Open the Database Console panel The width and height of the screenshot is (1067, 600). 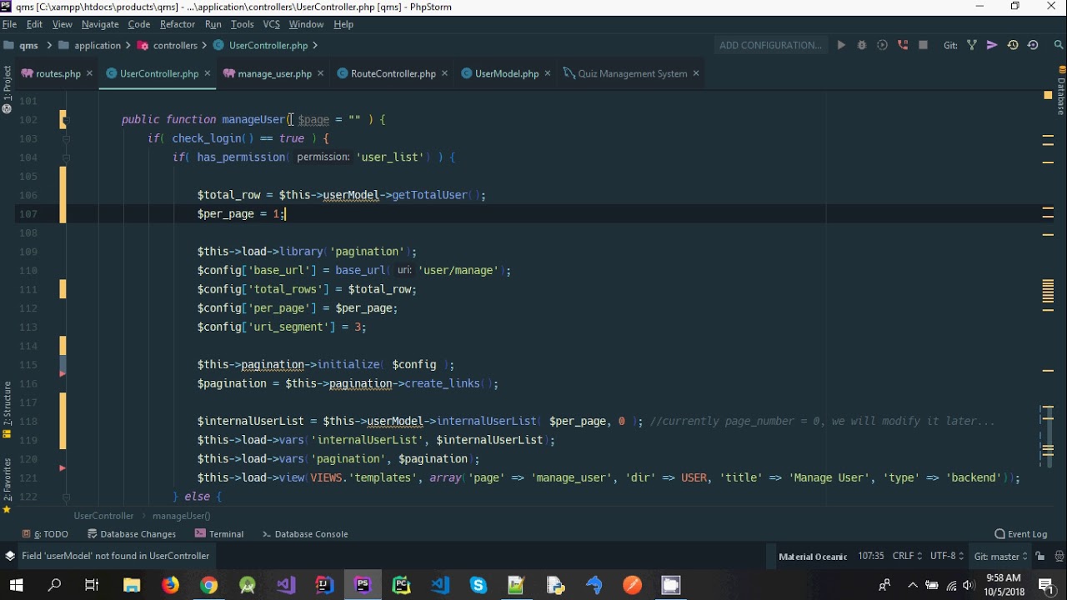(x=304, y=534)
